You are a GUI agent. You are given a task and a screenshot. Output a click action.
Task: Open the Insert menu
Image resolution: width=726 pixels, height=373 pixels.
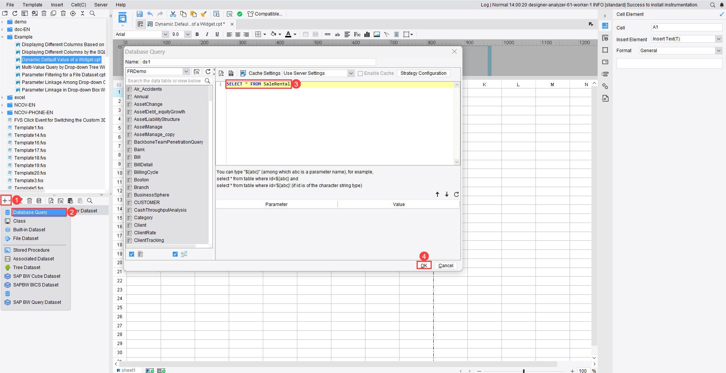pyautogui.click(x=57, y=5)
